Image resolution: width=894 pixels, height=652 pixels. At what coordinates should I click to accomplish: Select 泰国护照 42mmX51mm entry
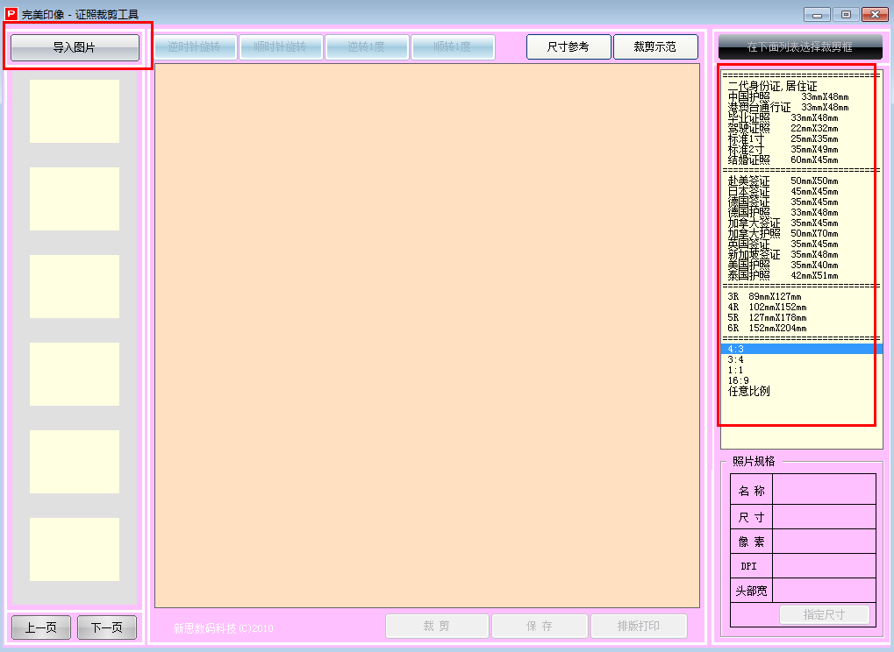[x=801, y=275]
